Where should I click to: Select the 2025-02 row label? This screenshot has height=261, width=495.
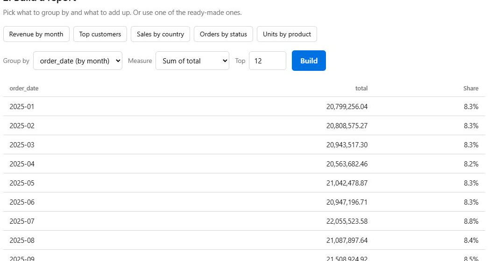click(x=22, y=126)
